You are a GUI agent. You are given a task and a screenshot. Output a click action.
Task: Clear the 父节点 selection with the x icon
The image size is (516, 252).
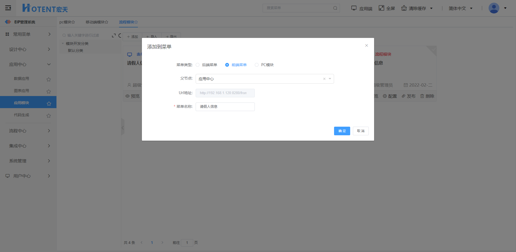click(324, 79)
